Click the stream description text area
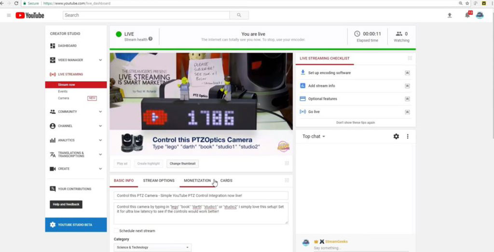 pyautogui.click(x=201, y=213)
